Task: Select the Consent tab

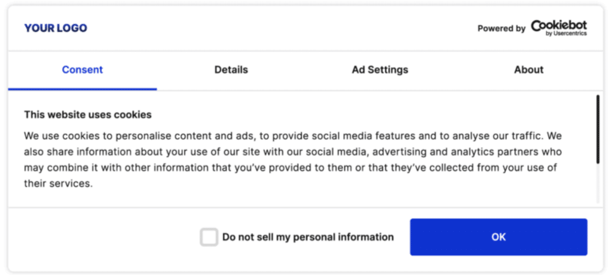Action: point(82,70)
